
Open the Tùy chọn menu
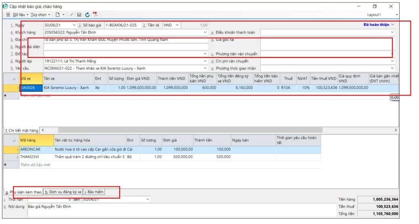point(40,15)
